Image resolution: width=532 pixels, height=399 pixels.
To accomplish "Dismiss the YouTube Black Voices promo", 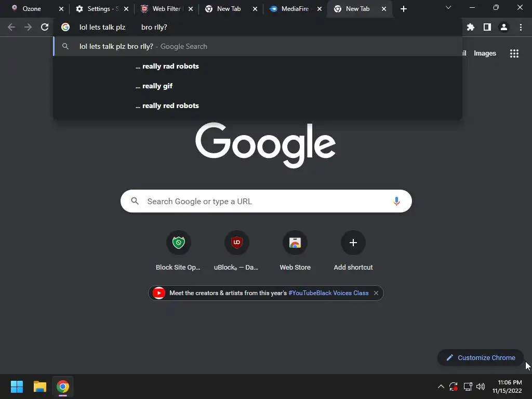I will click(376, 293).
